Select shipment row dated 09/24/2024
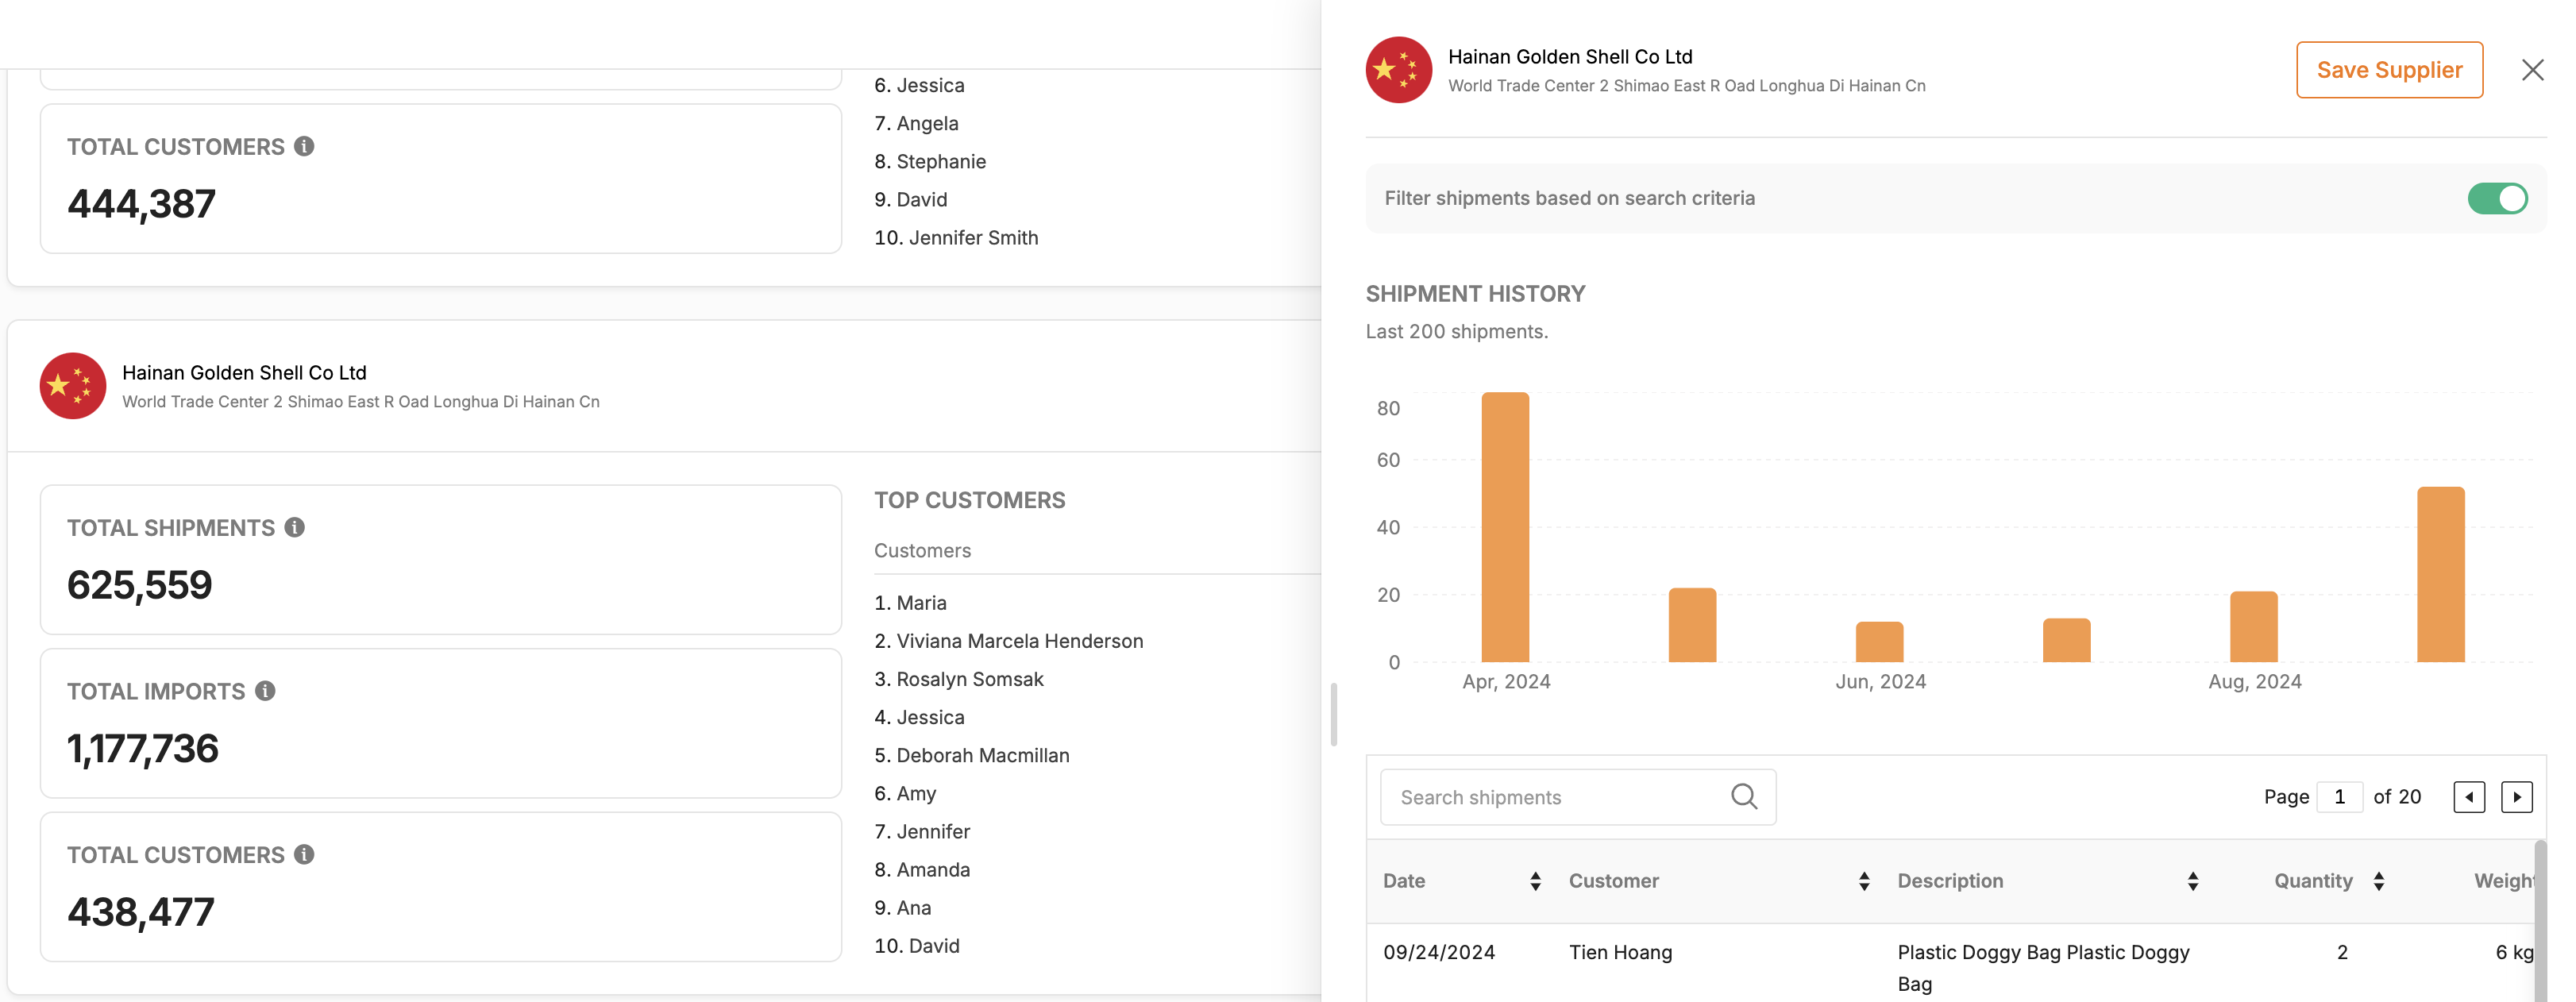The image size is (2576, 1002). [1950, 963]
